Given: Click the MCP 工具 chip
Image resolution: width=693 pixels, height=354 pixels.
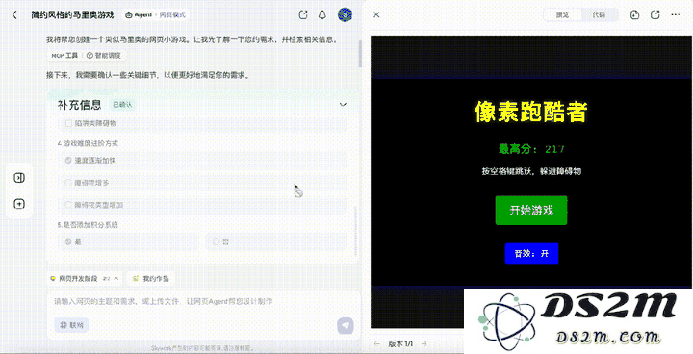Looking at the screenshot, I should (64, 56).
